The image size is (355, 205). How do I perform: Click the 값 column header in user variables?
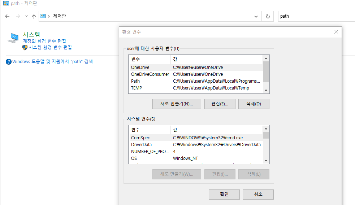point(216,59)
